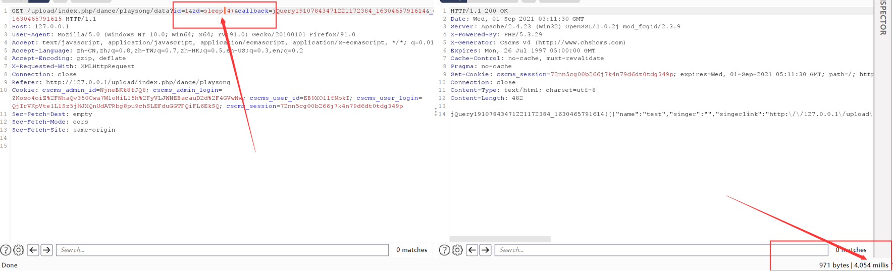The width and height of the screenshot is (893, 272).
Task: Go to next match in response search
Action: (x=486, y=250)
